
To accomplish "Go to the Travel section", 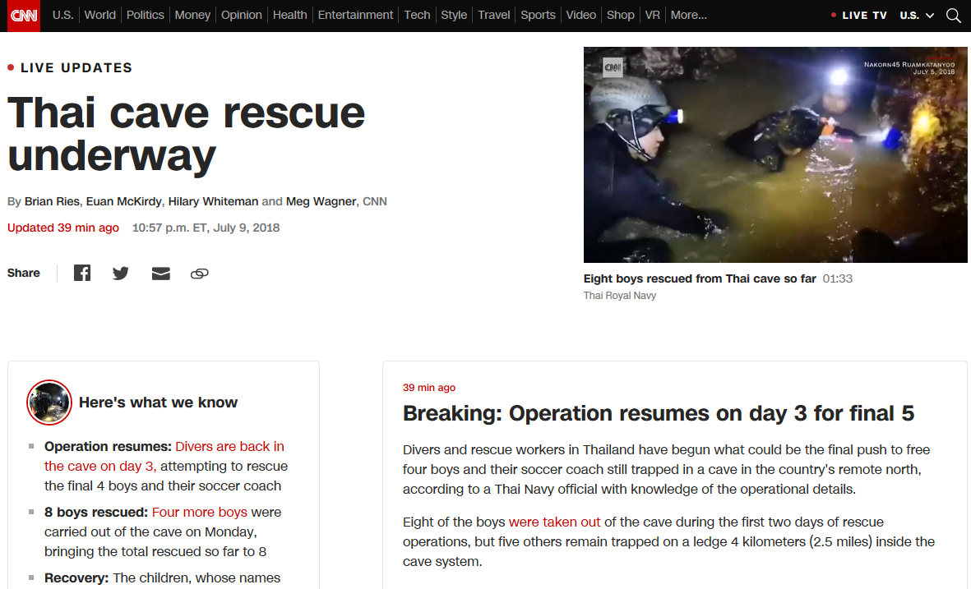I will tap(493, 15).
